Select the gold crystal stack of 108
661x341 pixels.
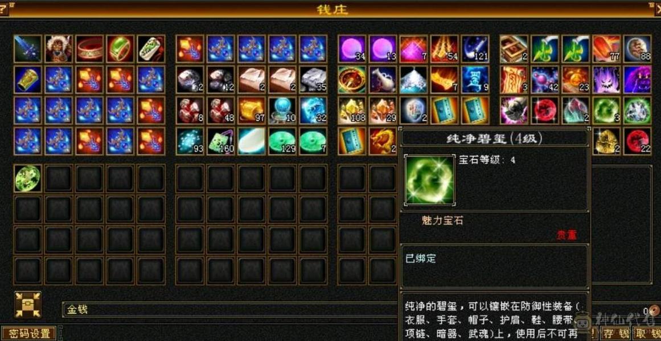352,110
